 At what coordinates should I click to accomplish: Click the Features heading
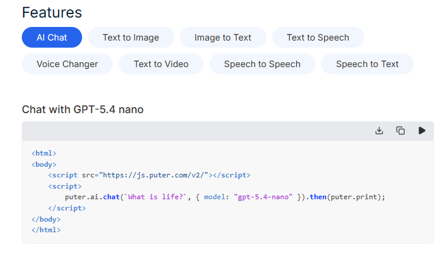coord(52,13)
